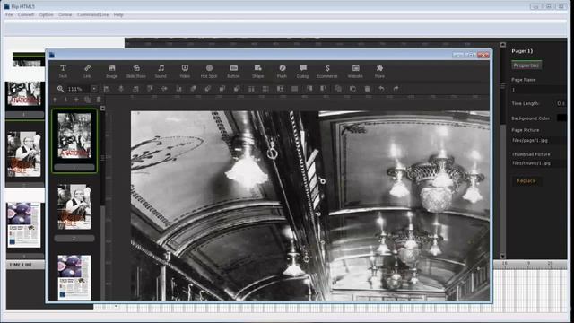The width and height of the screenshot is (574, 323).
Task: Click the Redo arrow icon
Action: point(396,89)
